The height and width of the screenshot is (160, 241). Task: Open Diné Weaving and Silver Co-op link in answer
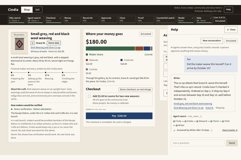click(189, 108)
